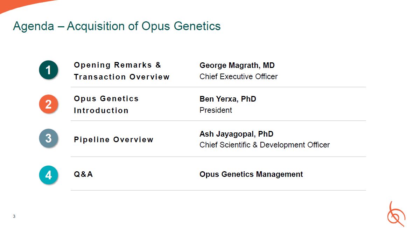Click the Chief Executive Officer title

pos(238,76)
